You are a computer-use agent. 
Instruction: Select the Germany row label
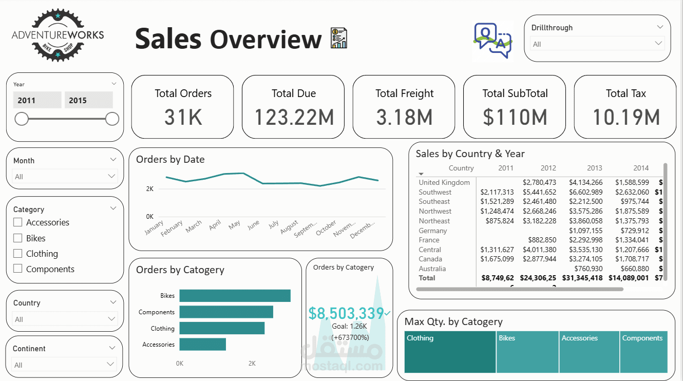coord(433,231)
